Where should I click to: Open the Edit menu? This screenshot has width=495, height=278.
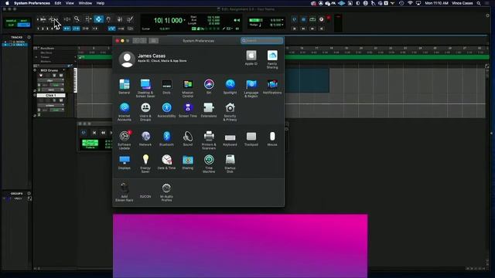[58, 3]
